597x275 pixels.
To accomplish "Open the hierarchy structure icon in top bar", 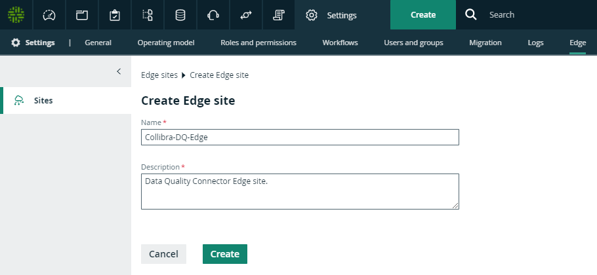I will (x=148, y=14).
